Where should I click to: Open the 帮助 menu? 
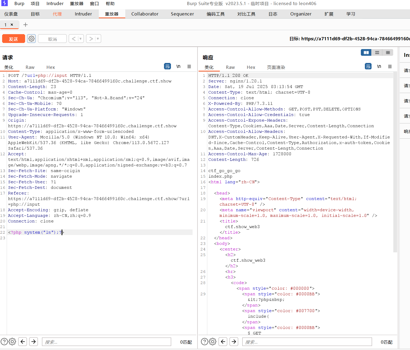point(110,3)
